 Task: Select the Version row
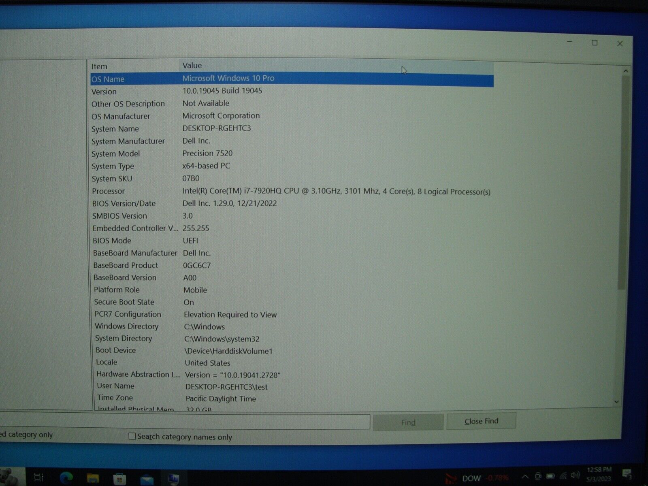point(292,91)
